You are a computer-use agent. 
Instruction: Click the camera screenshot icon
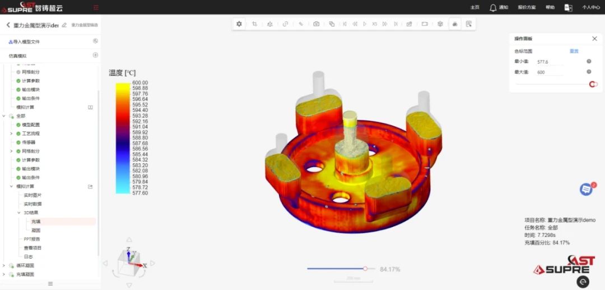click(x=317, y=24)
